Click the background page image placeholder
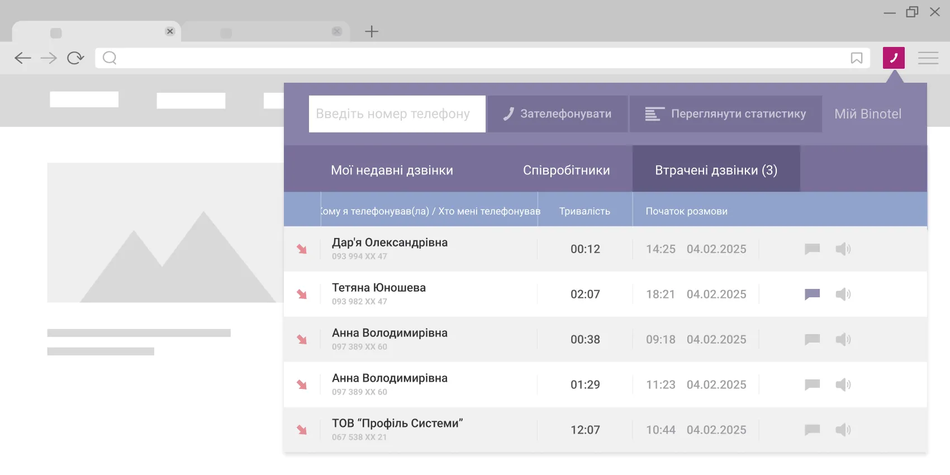950x475 pixels. tap(165, 232)
